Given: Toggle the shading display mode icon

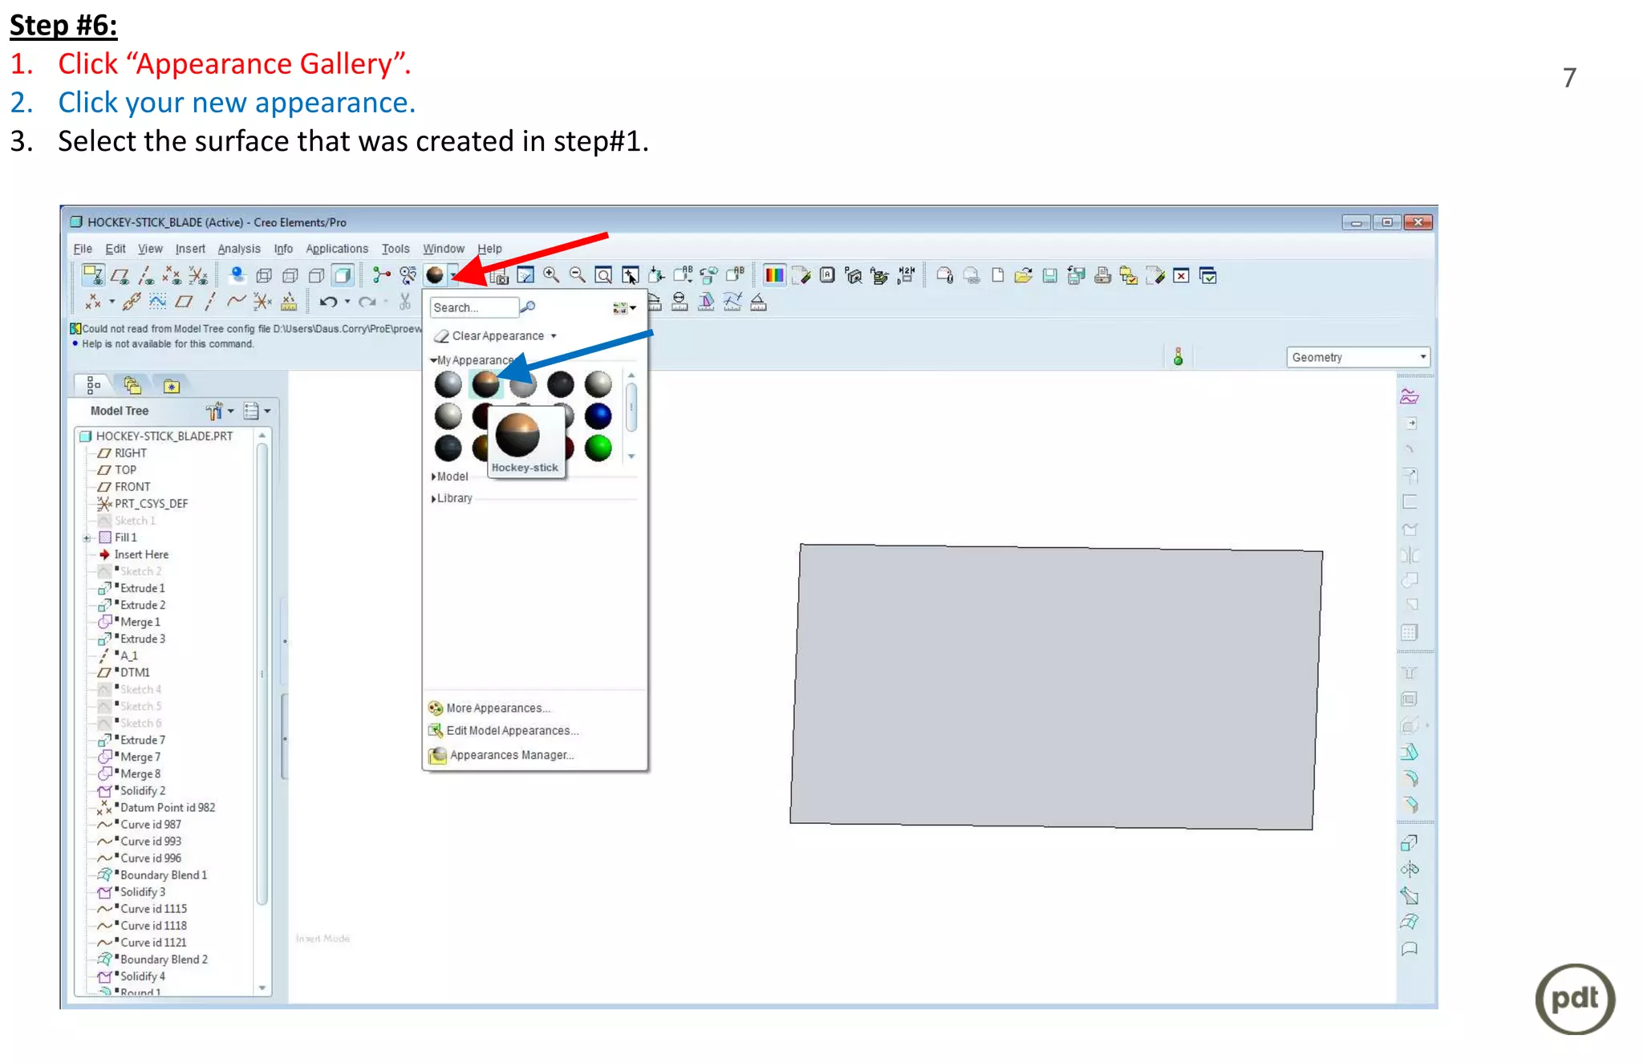Looking at the screenshot, I should click(343, 276).
